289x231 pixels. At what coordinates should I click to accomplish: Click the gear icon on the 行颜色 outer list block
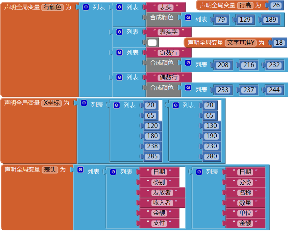coord(86,7)
